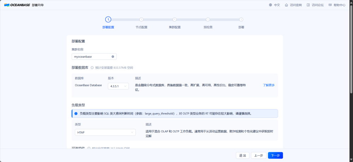The height and width of the screenshot is (162, 353).
Task: Click the 负载类型 section heading
Action: (x=78, y=105)
